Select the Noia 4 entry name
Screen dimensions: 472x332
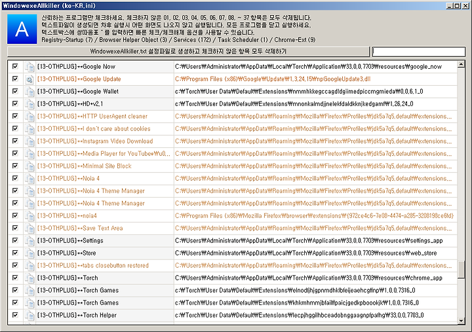(x=68, y=179)
